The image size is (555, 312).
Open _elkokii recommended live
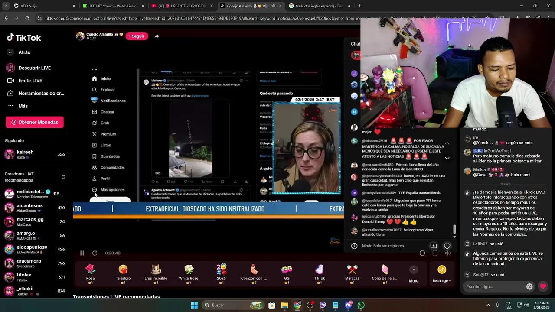[x=35, y=291]
